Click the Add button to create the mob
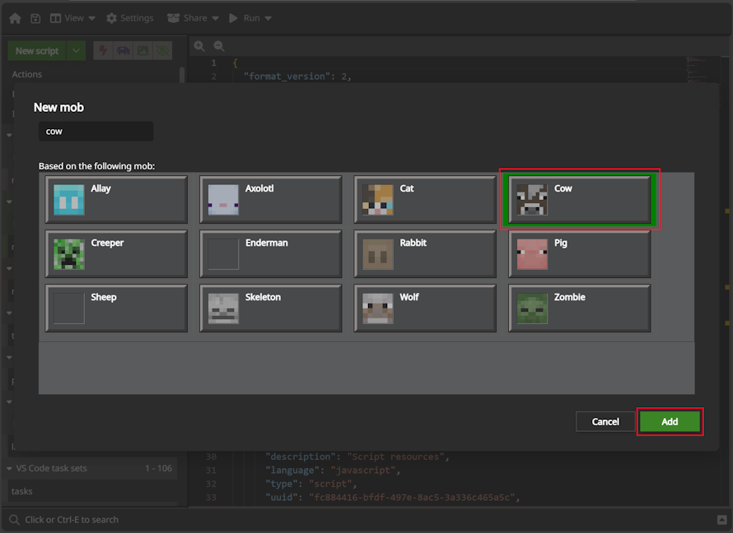Image resolution: width=733 pixels, height=533 pixels. click(x=670, y=421)
